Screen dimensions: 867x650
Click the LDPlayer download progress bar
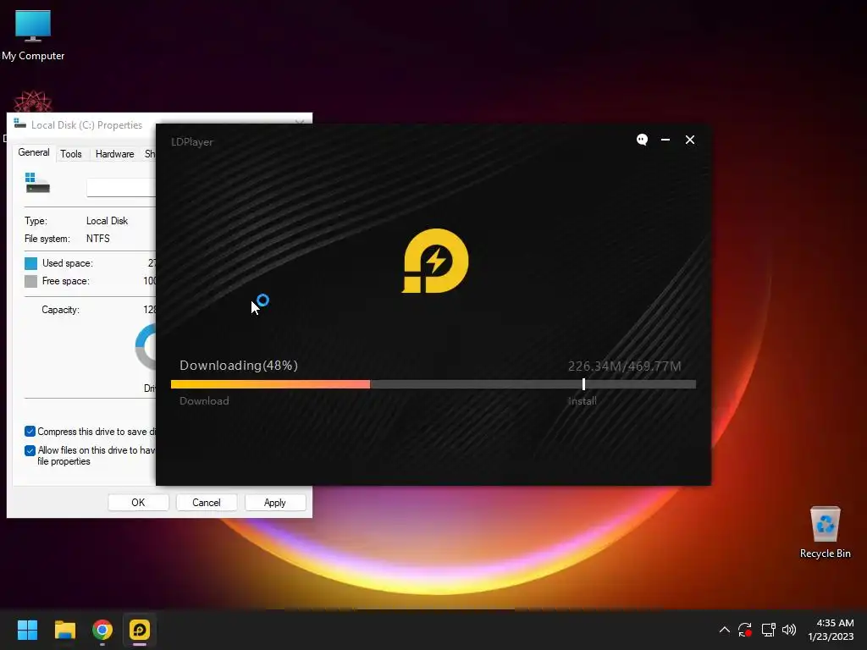433,384
